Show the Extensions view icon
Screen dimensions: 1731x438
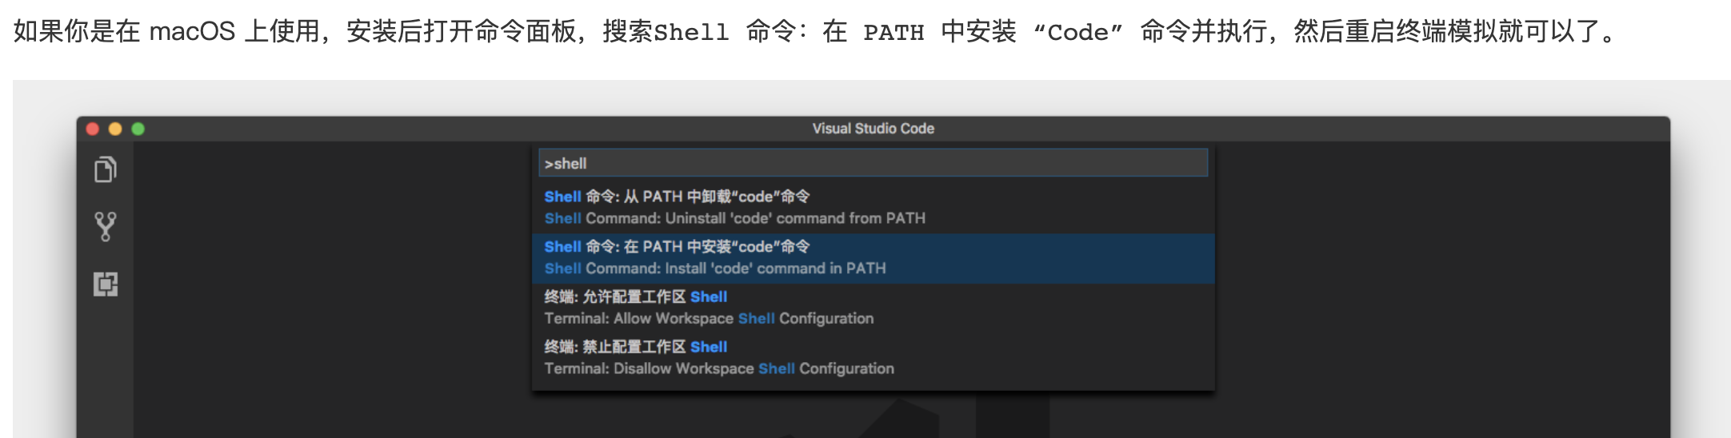point(105,284)
